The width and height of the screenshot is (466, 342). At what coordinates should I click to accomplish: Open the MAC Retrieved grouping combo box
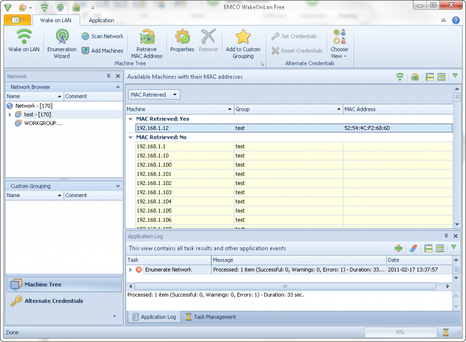click(154, 95)
